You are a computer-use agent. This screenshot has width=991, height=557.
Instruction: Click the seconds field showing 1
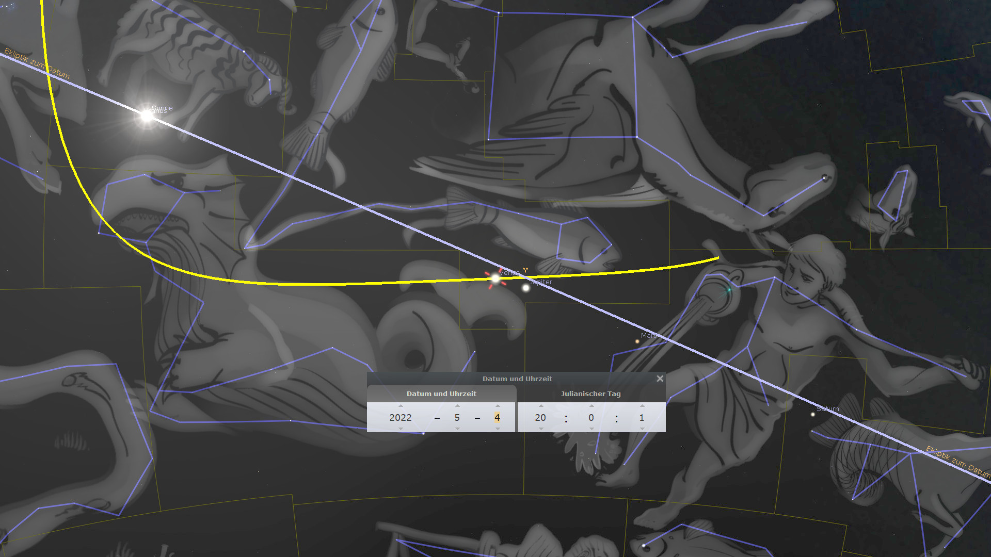(x=642, y=417)
